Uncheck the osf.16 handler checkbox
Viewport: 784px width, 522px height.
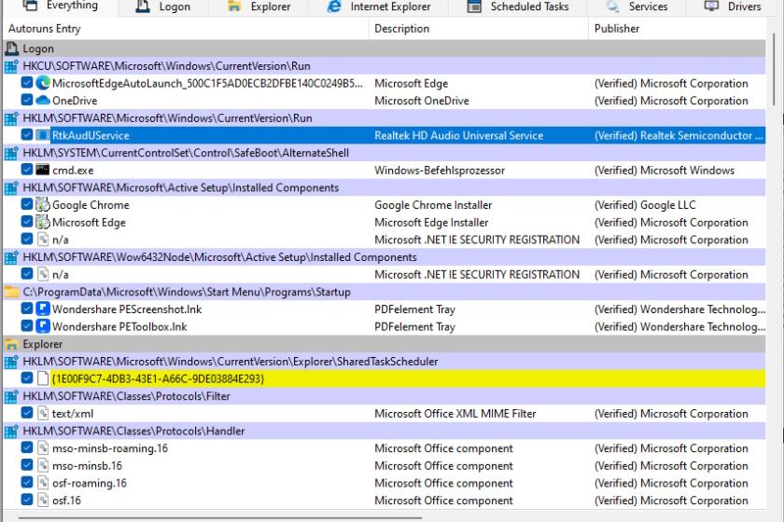click(27, 500)
